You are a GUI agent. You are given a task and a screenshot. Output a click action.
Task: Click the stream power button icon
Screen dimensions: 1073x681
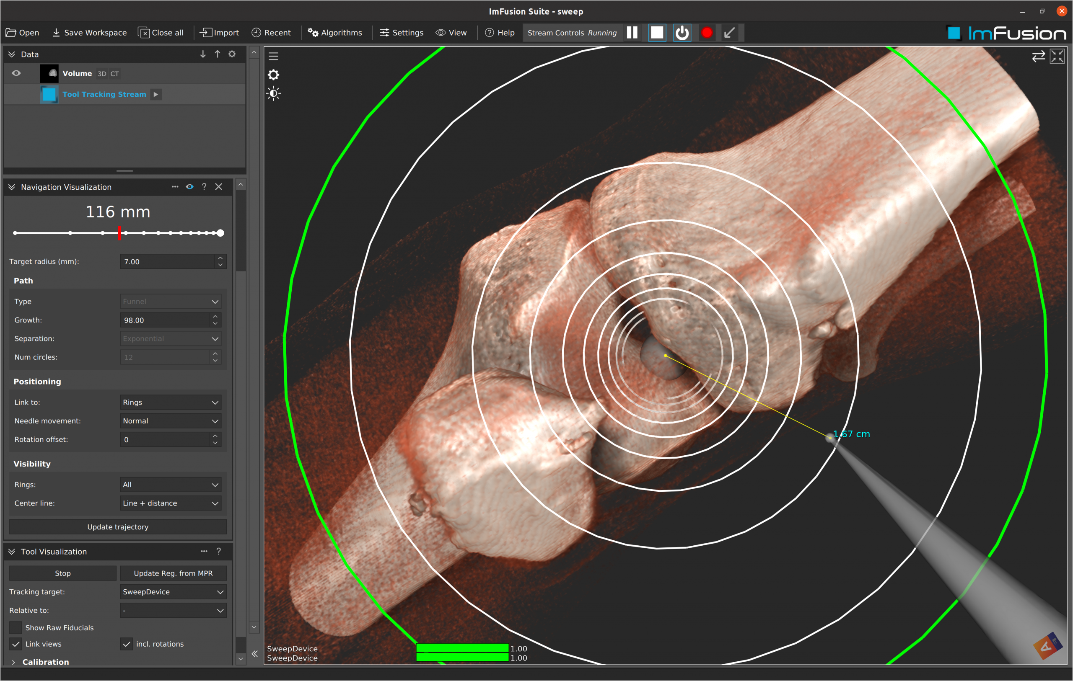coord(682,33)
